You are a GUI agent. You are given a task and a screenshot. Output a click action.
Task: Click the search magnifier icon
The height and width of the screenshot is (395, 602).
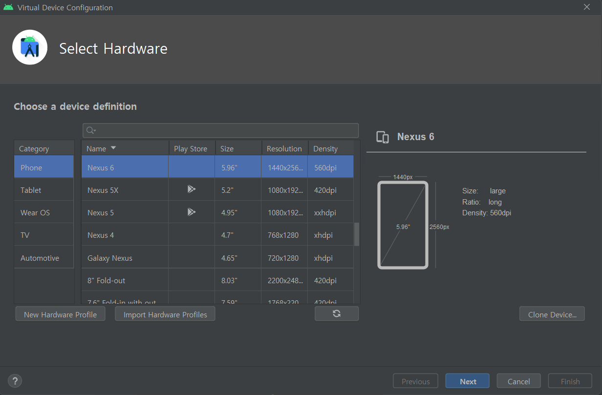[x=91, y=130]
